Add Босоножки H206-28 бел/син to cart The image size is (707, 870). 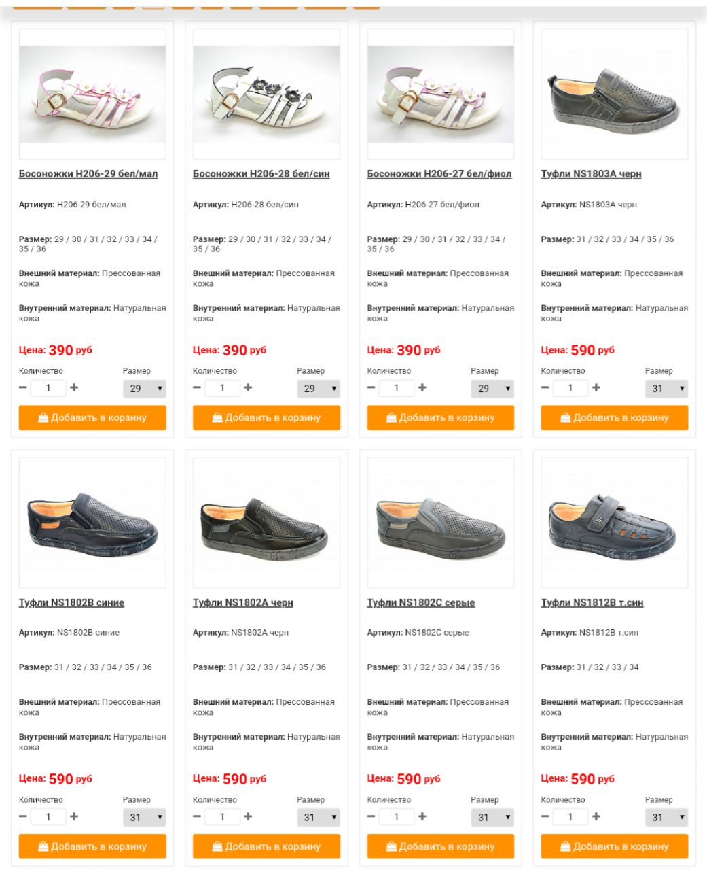pos(266,418)
